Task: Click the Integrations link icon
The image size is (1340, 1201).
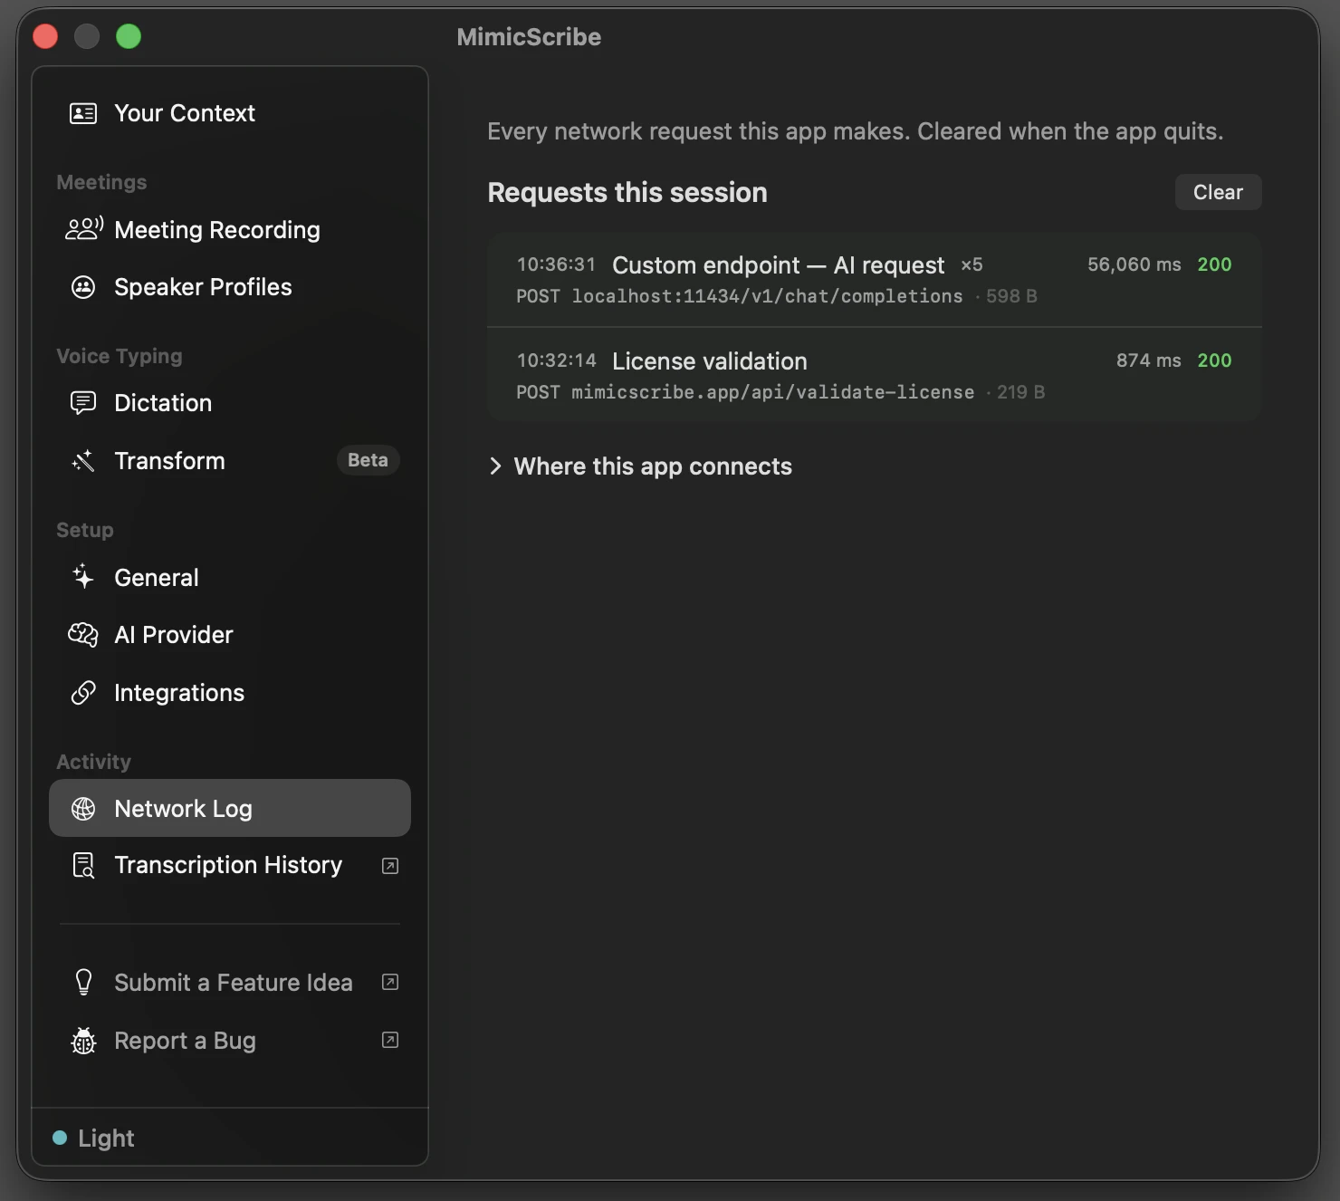Action: (x=83, y=693)
